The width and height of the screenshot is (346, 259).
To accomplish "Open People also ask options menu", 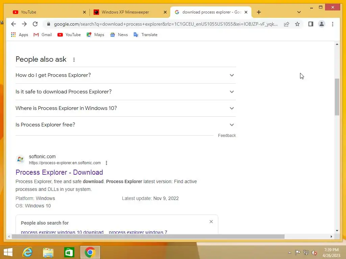I will [x=74, y=60].
